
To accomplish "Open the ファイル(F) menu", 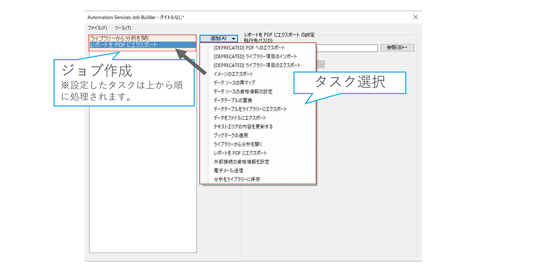I will tap(97, 28).
